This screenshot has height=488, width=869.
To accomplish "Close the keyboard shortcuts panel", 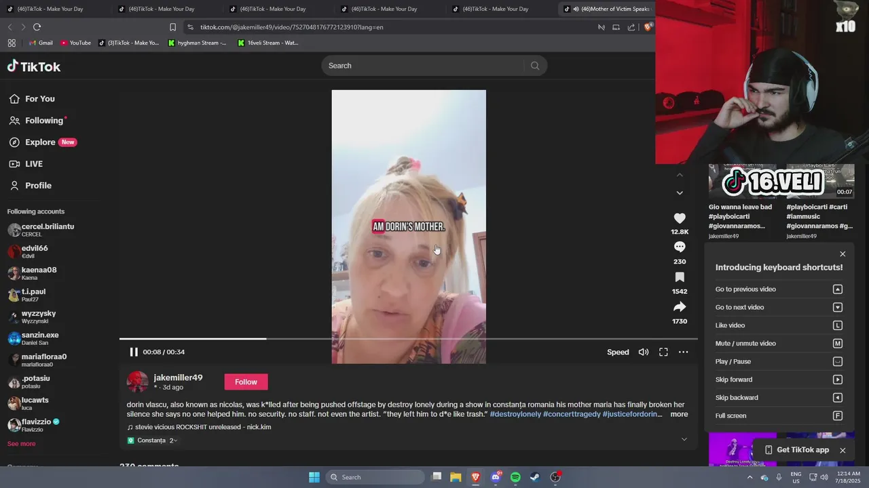I will [x=843, y=254].
